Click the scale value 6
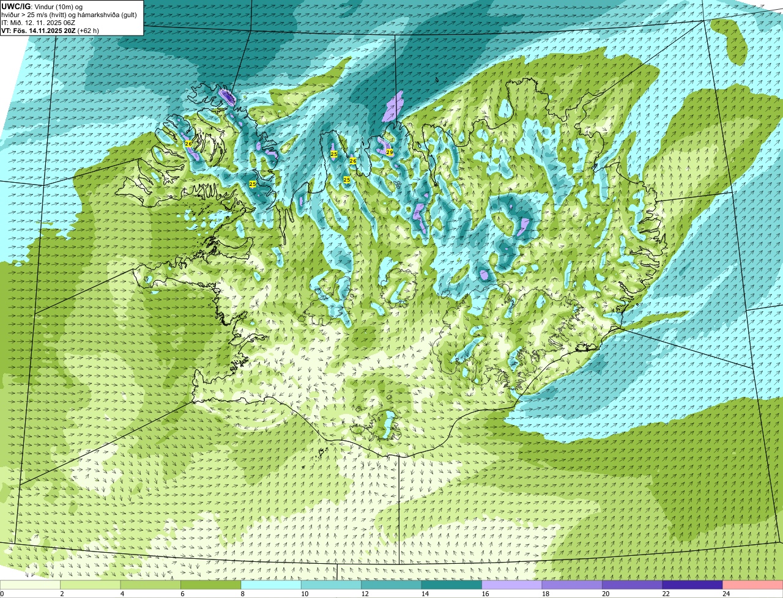The image size is (783, 598). (x=182, y=594)
